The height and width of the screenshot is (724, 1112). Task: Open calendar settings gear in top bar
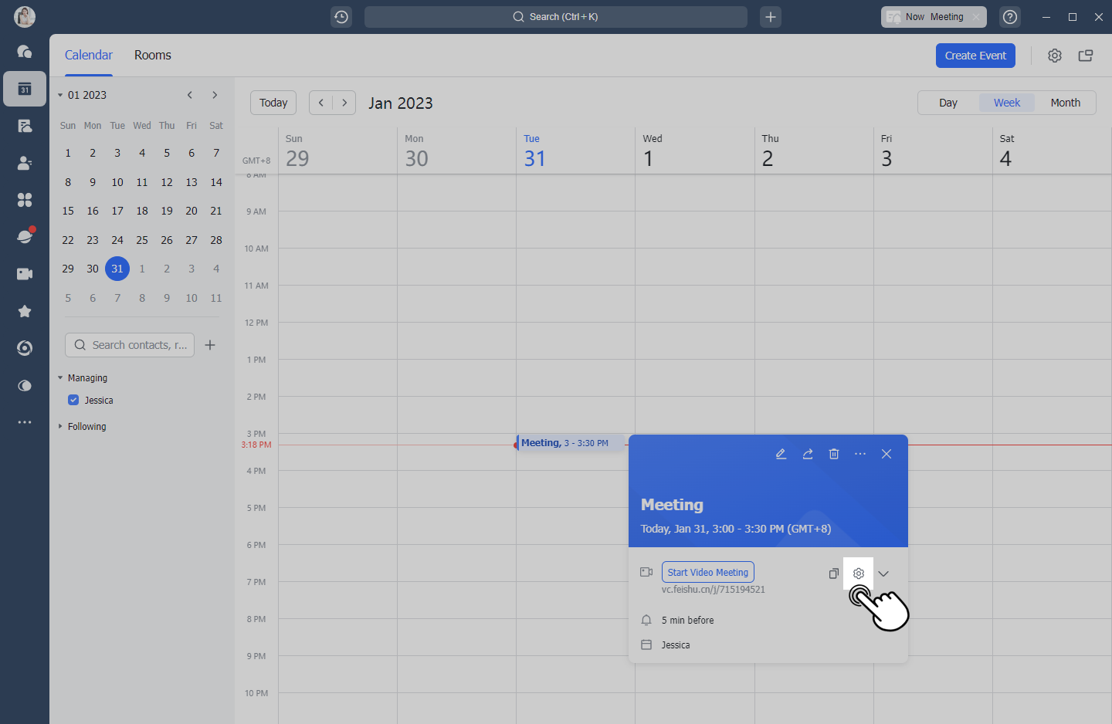tap(1055, 55)
